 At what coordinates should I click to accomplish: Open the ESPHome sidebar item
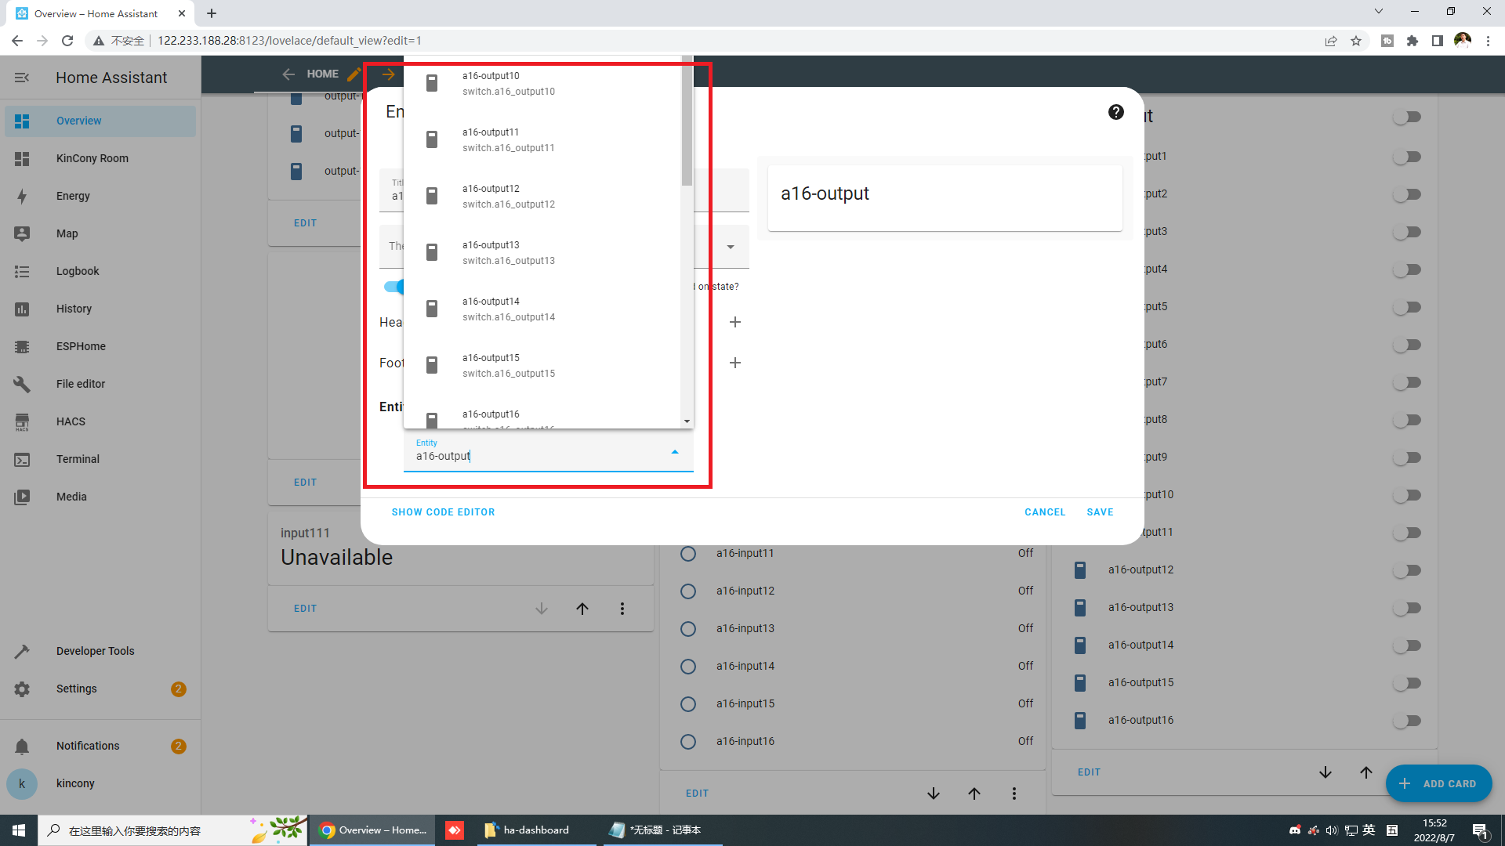click(81, 346)
